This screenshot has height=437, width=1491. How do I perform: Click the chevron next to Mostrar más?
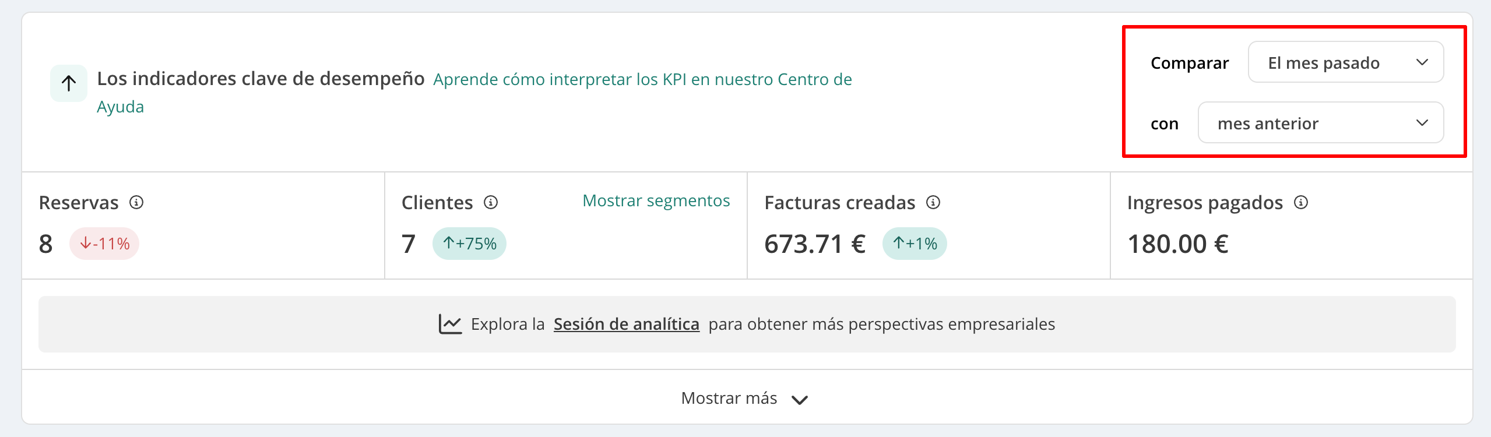coord(800,400)
